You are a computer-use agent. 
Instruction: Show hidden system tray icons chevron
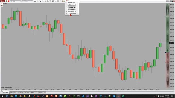click(x=154, y=96)
